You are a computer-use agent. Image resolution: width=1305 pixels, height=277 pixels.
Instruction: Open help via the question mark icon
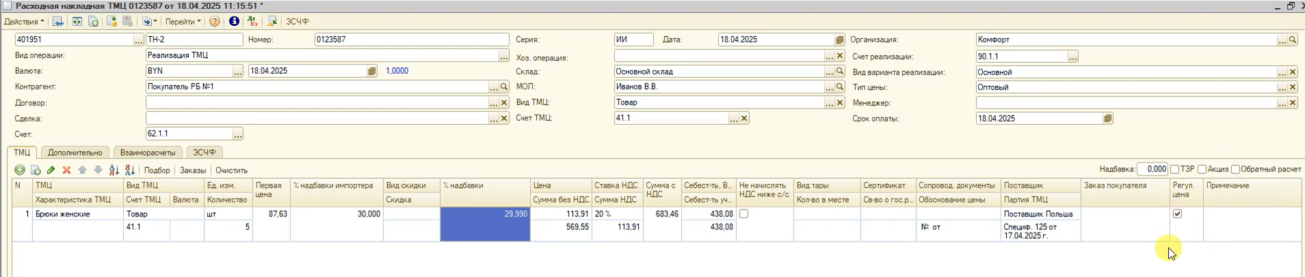215,21
